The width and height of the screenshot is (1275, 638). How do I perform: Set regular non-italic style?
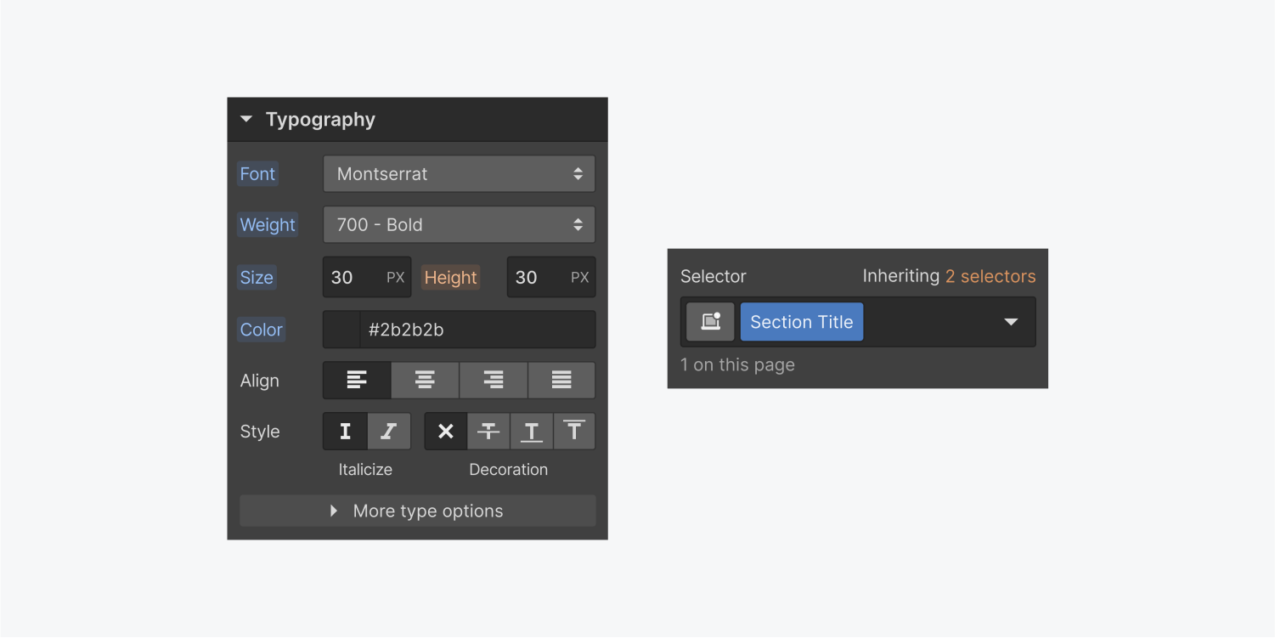[345, 432]
